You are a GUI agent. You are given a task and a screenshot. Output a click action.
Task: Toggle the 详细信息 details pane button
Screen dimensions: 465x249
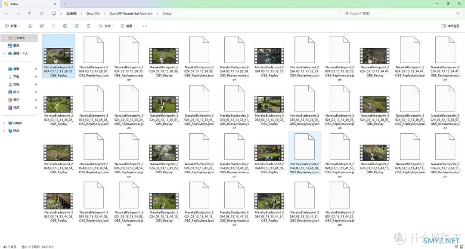pos(450,26)
